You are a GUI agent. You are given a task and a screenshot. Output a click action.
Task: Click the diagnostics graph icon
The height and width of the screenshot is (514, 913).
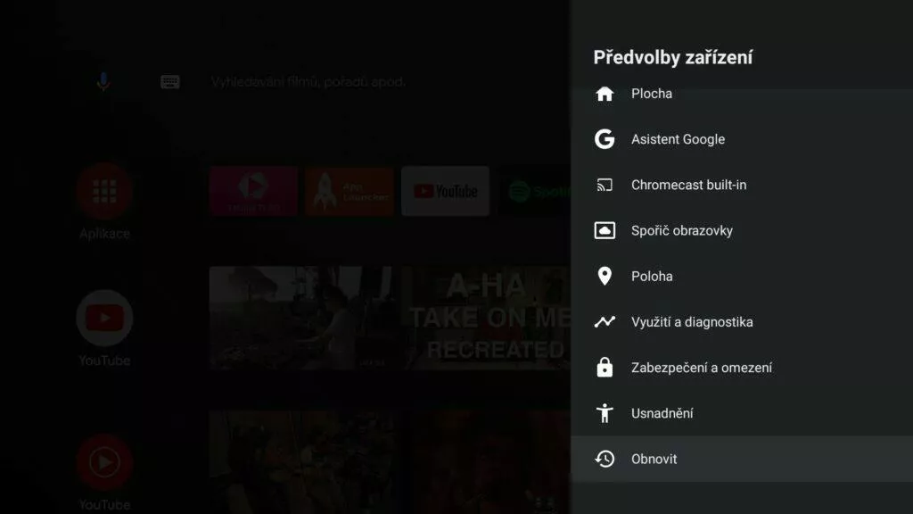click(x=605, y=321)
